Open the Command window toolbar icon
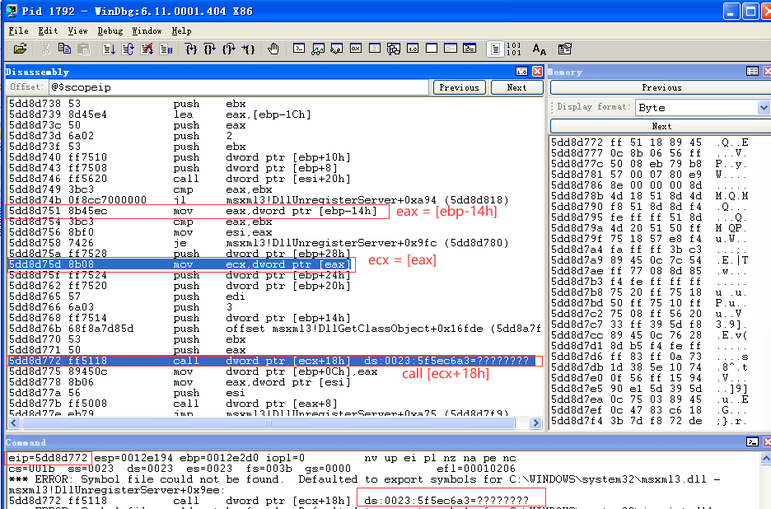This screenshot has height=509, width=771. tap(298, 49)
